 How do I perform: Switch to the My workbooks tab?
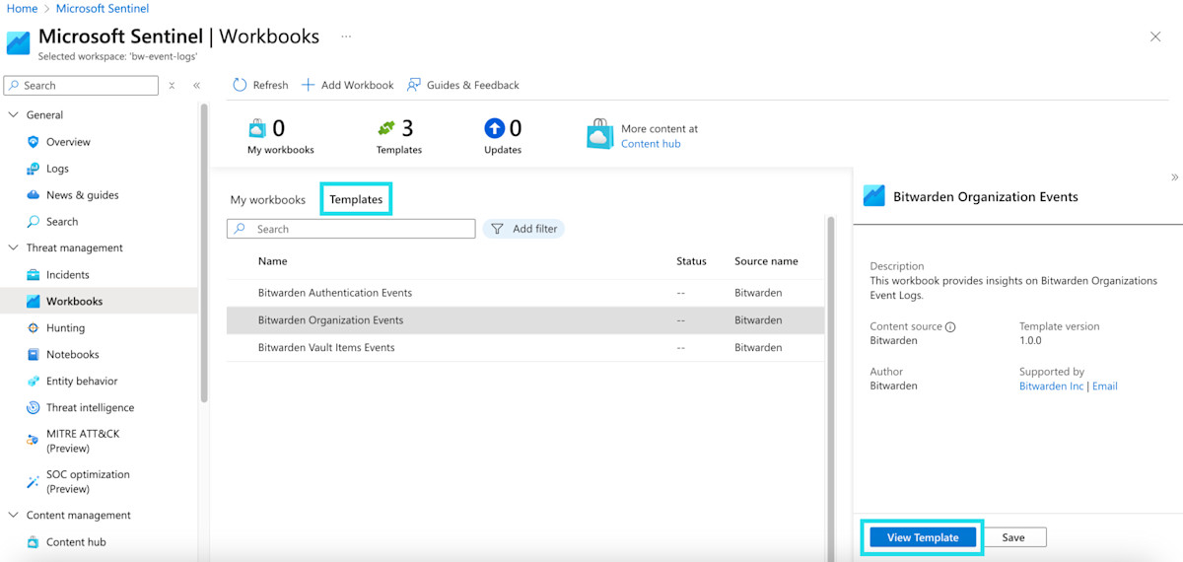pyautogui.click(x=268, y=200)
